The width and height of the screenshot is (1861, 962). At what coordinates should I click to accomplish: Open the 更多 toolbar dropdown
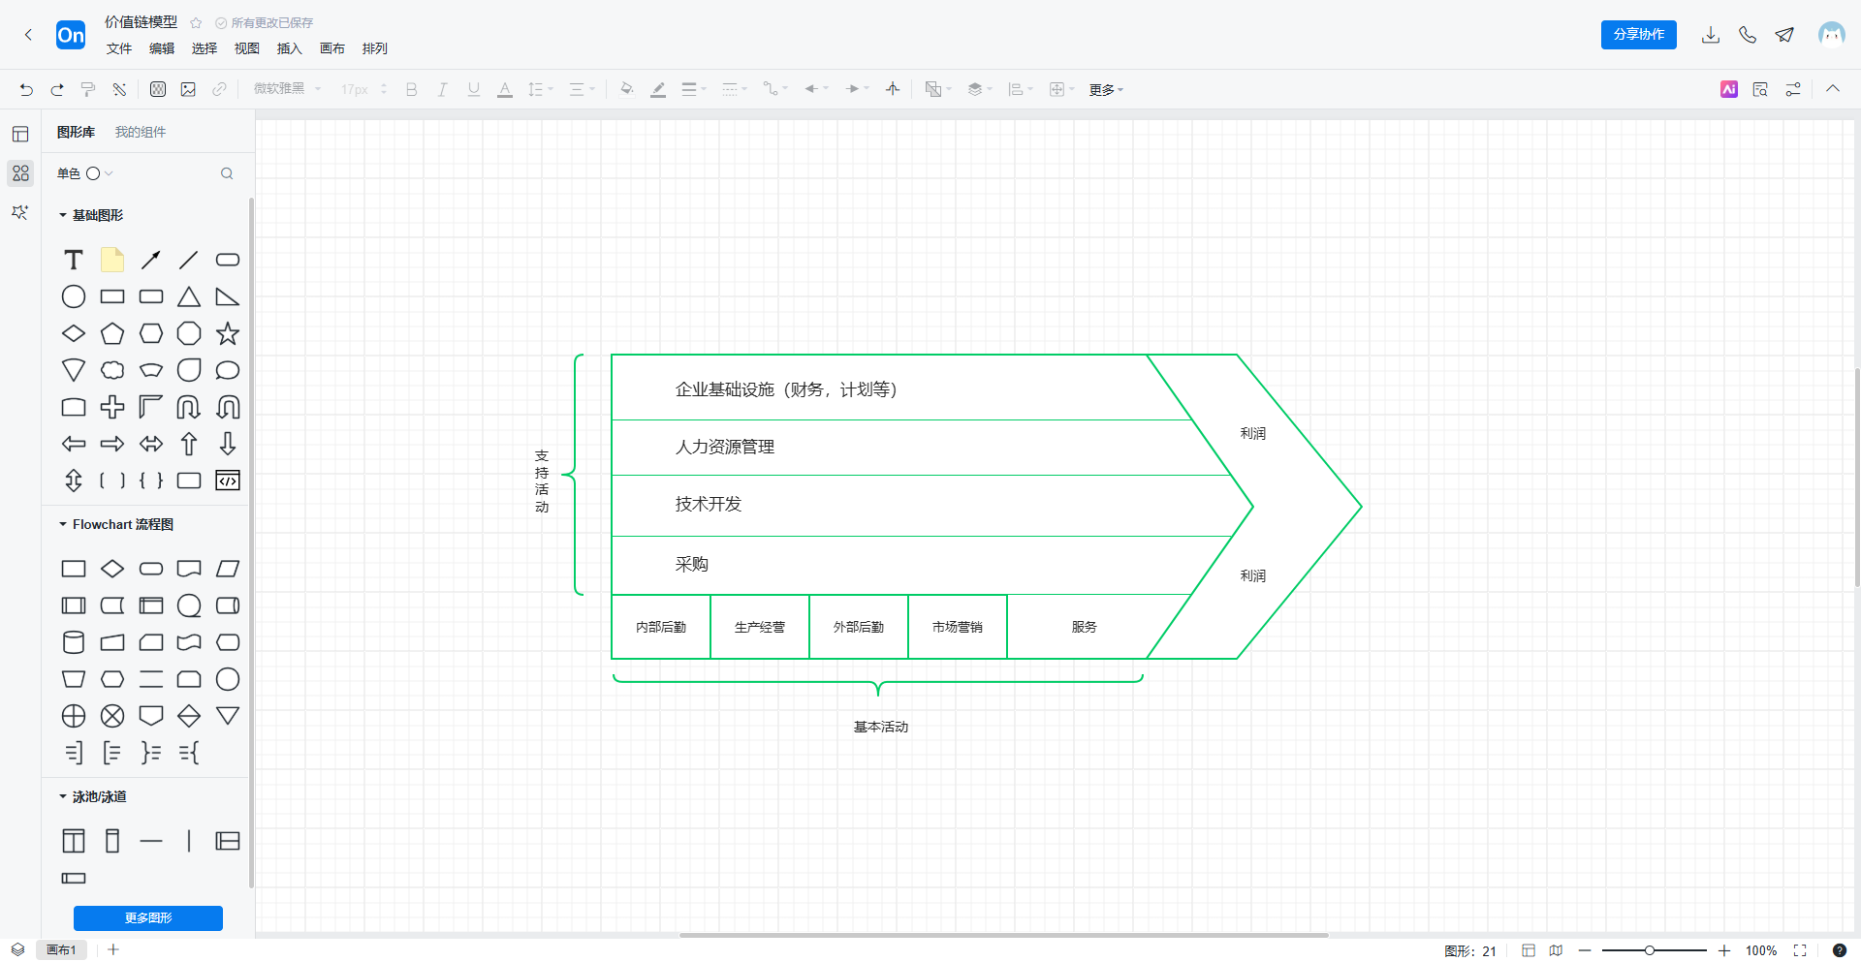[1106, 89]
